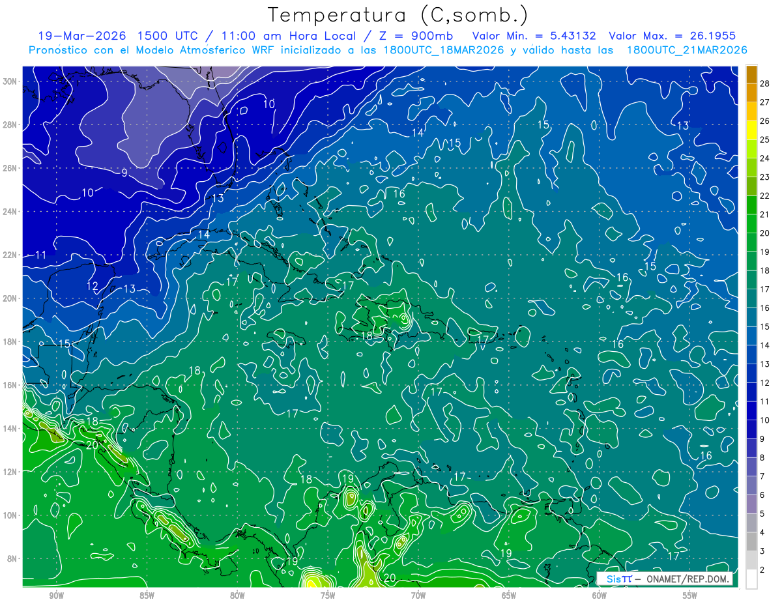Click the teal 16 legend color swatch
The height and width of the screenshot is (604, 782).
[751, 298]
